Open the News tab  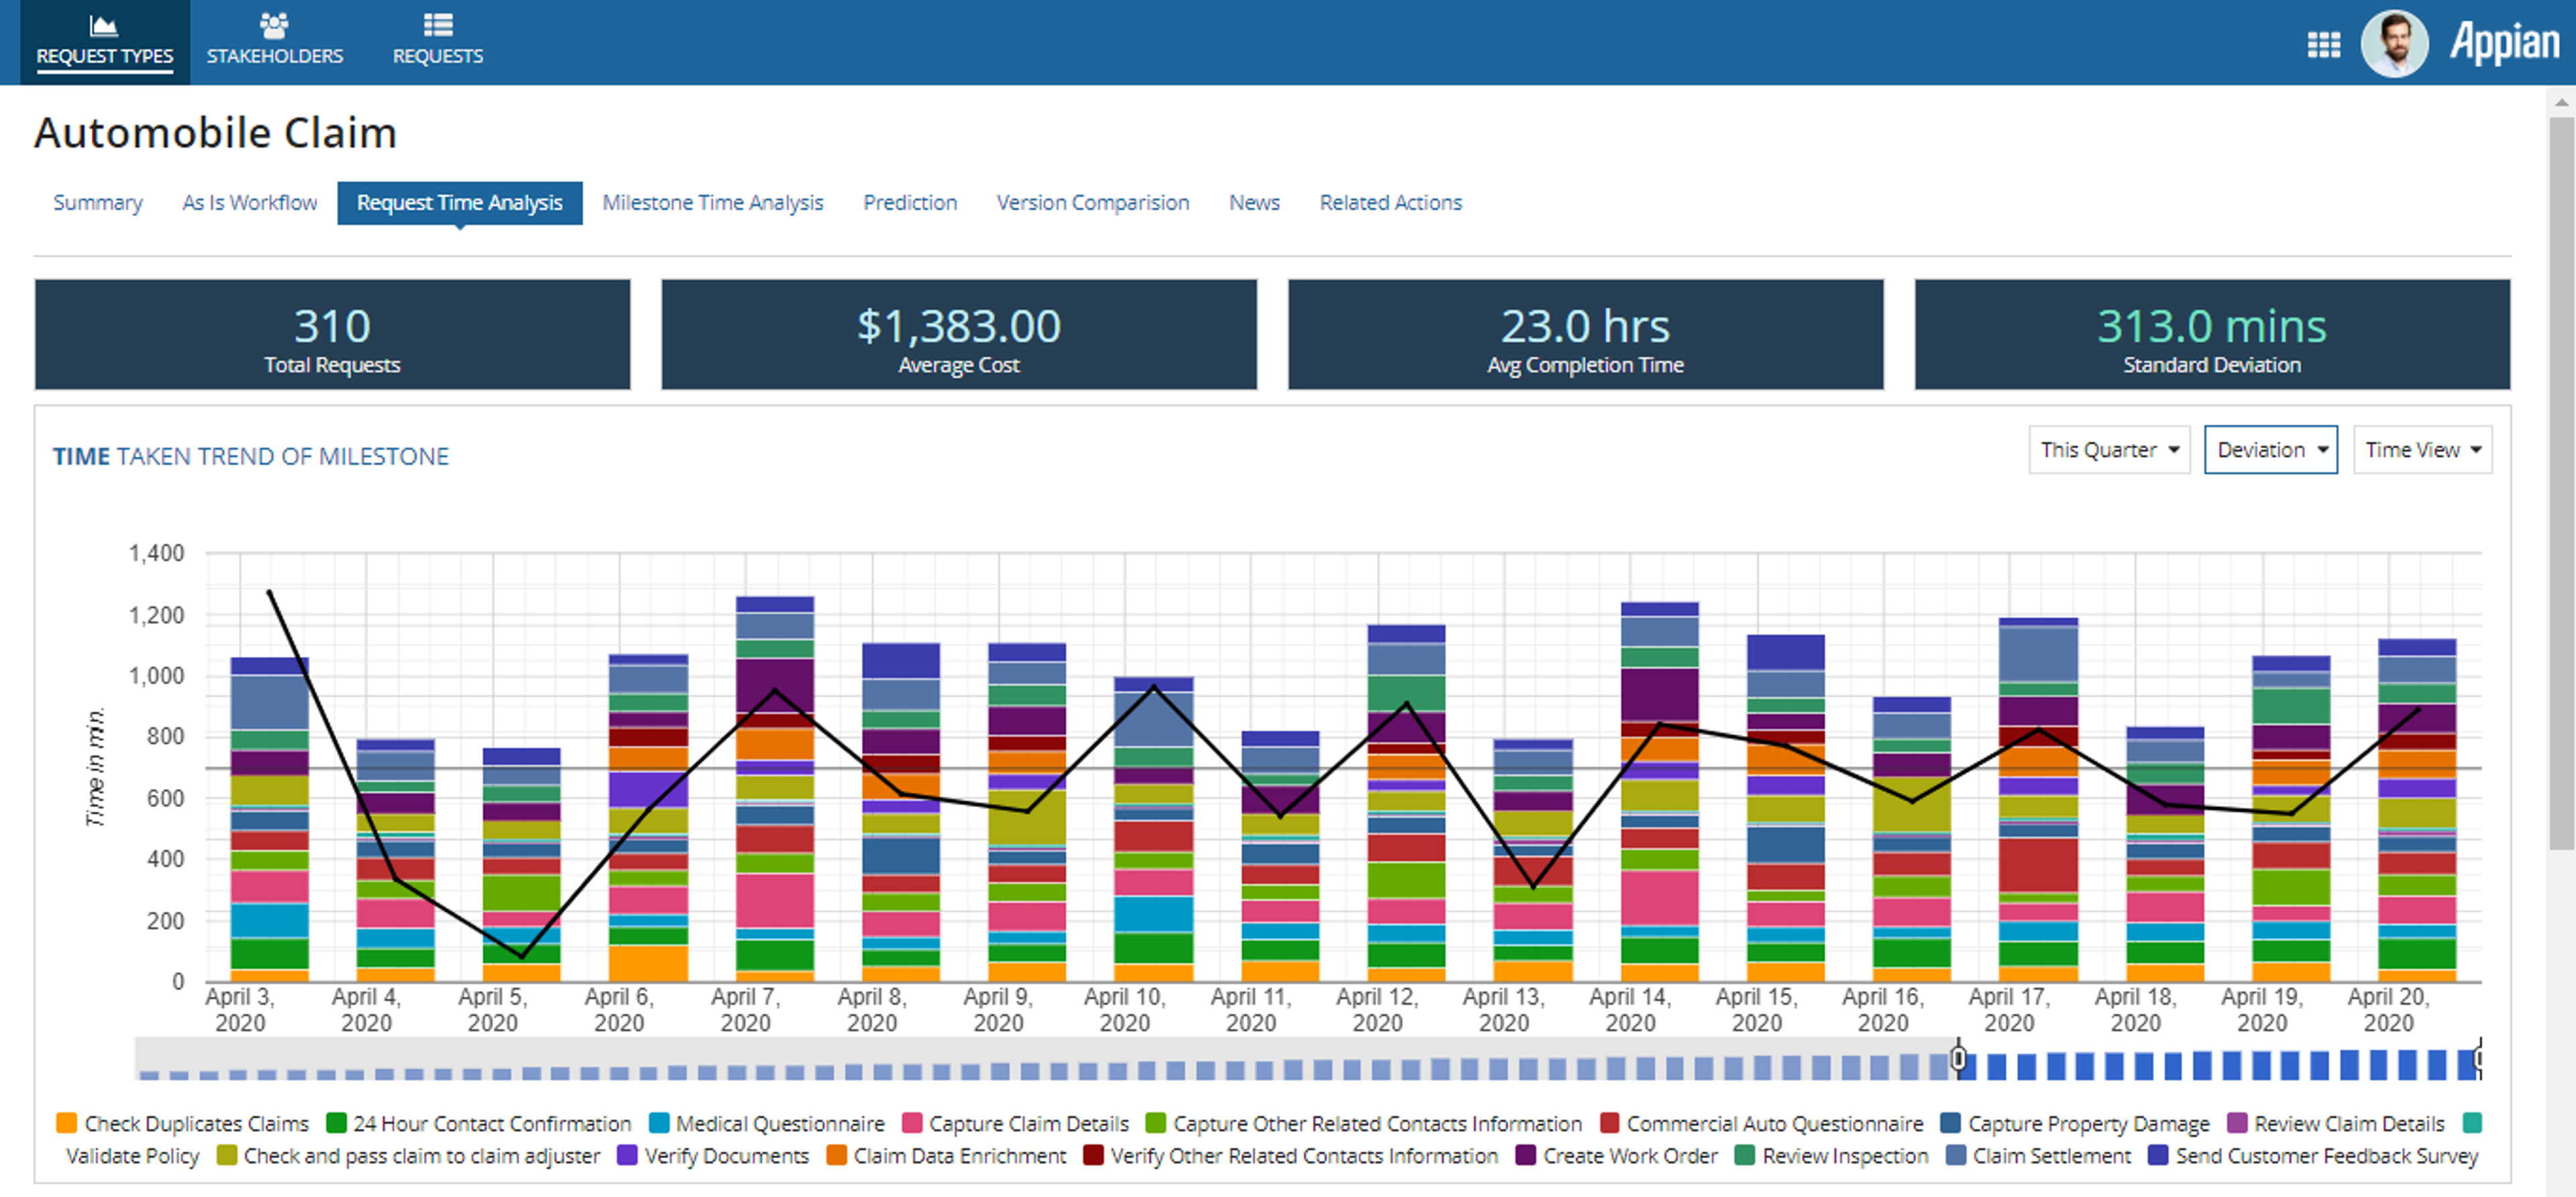pos(1254,202)
